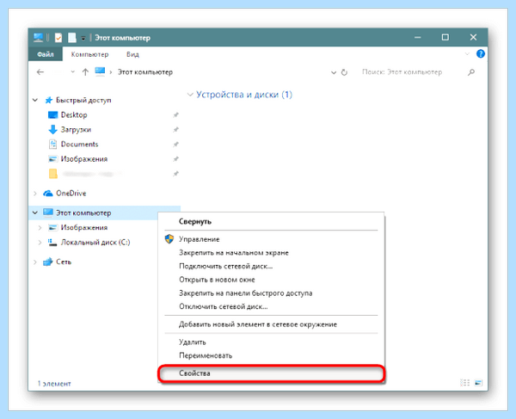This screenshot has width=516, height=419.
Task: Click the search magnifier icon
Action: pyautogui.click(x=471, y=72)
